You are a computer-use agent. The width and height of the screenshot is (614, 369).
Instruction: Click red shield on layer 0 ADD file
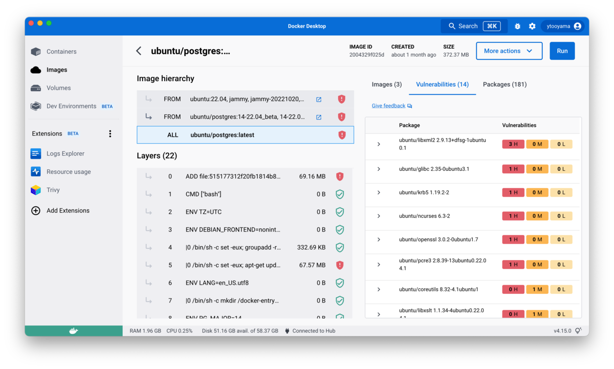point(340,176)
